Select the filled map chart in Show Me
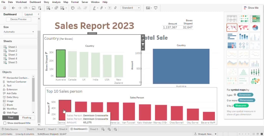Viewport: 264px width, 136px height. point(243,28)
